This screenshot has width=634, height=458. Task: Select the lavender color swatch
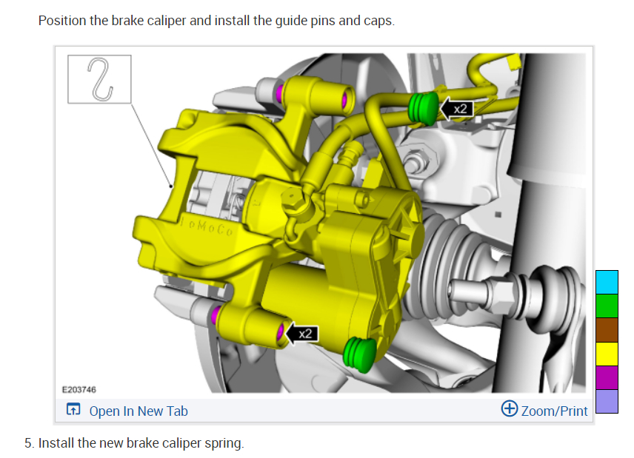(x=607, y=401)
